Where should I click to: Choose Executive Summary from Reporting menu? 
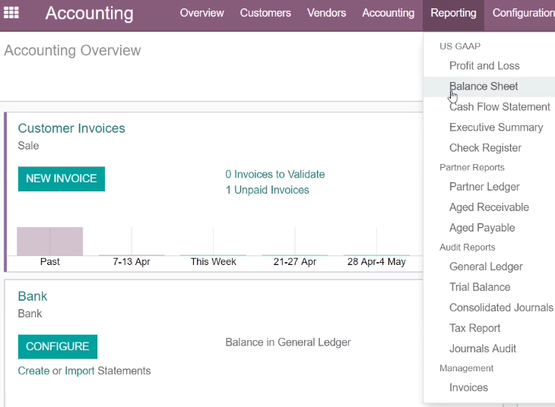[496, 128]
